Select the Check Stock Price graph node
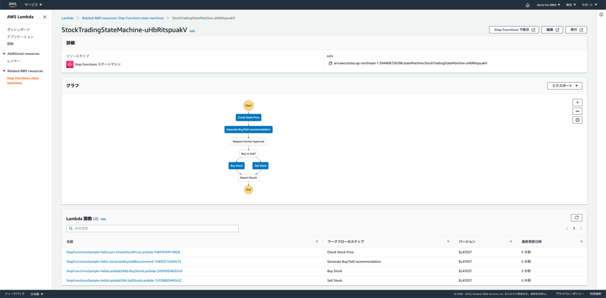Image resolution: width=606 pixels, height=298 pixels. coord(248,117)
